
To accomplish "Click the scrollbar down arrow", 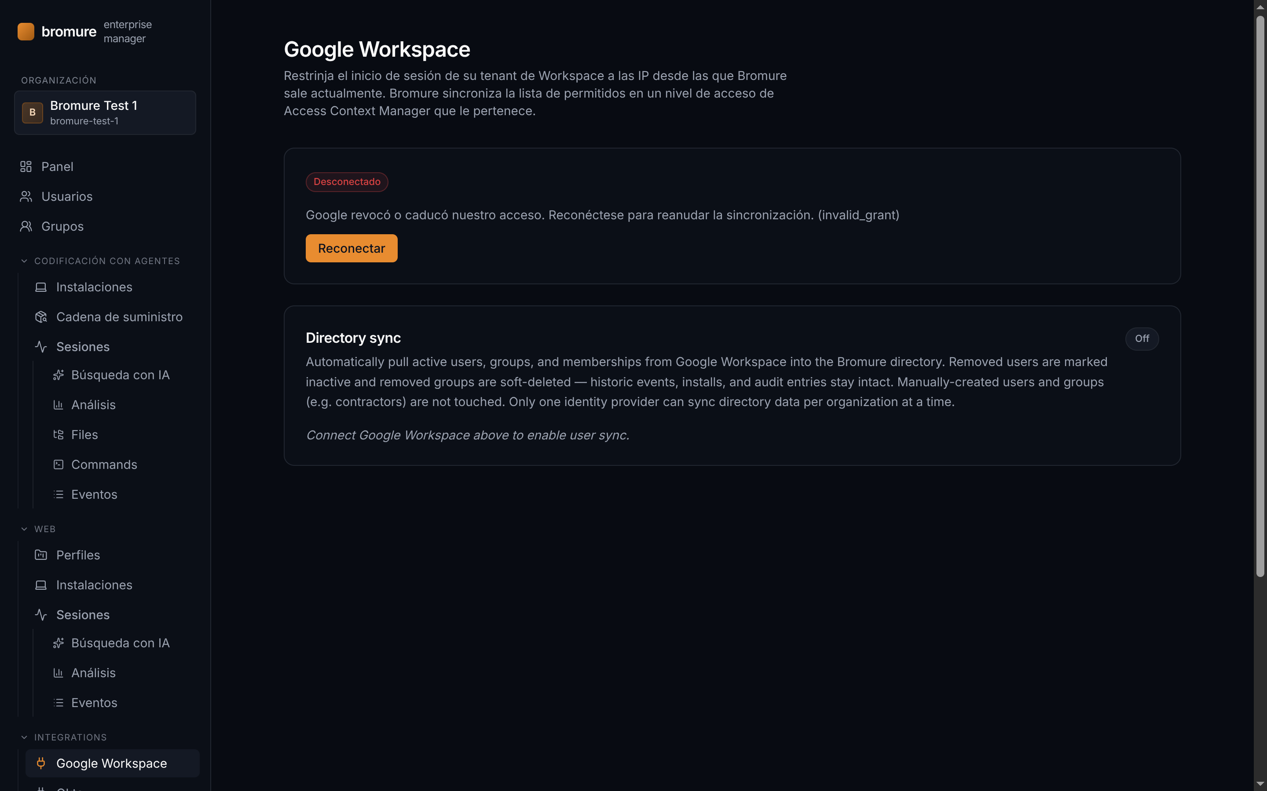I will pyautogui.click(x=1260, y=784).
